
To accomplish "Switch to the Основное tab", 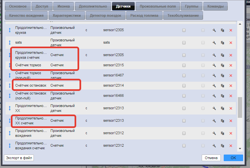I will pos(18,6).
